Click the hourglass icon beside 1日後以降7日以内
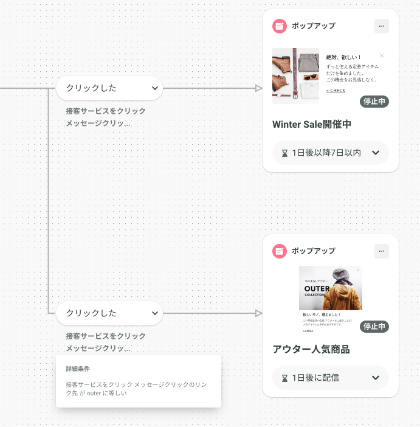The width and height of the screenshot is (420, 427). point(284,153)
